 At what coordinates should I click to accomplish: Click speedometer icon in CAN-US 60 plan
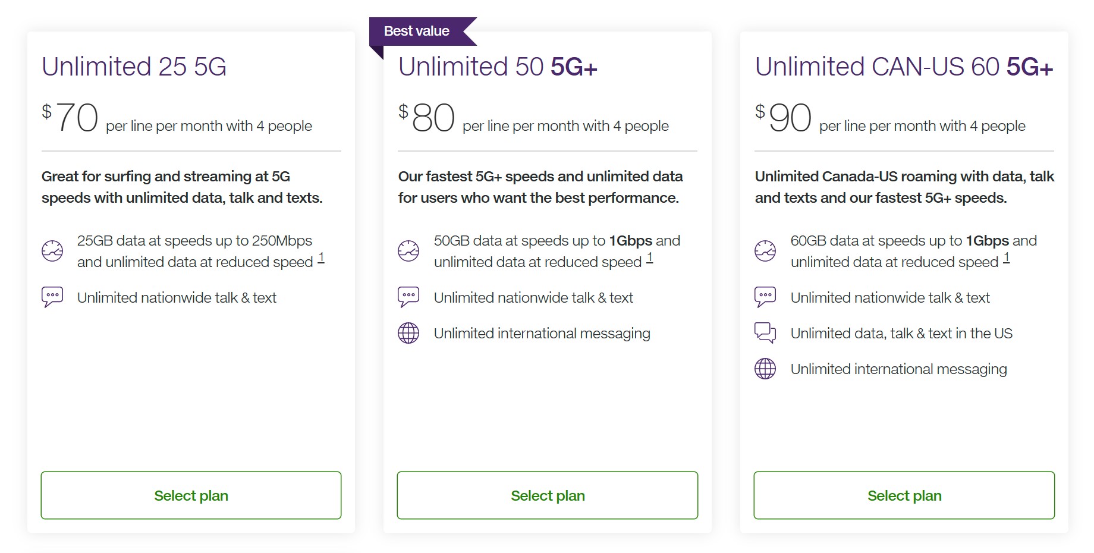tap(765, 251)
